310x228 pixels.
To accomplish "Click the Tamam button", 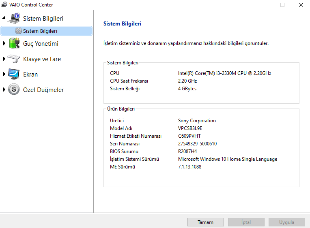I will tap(206, 222).
